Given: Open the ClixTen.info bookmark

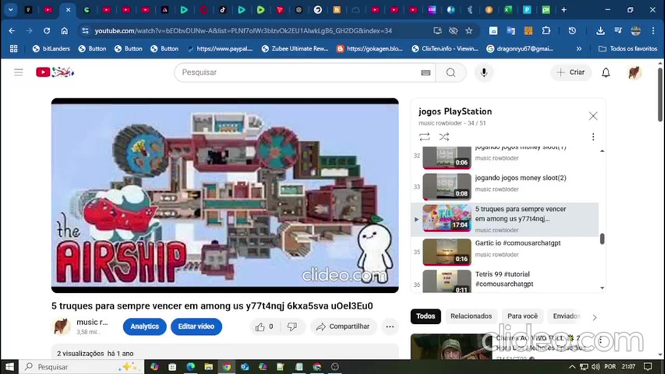Looking at the screenshot, I should pyautogui.click(x=445, y=48).
